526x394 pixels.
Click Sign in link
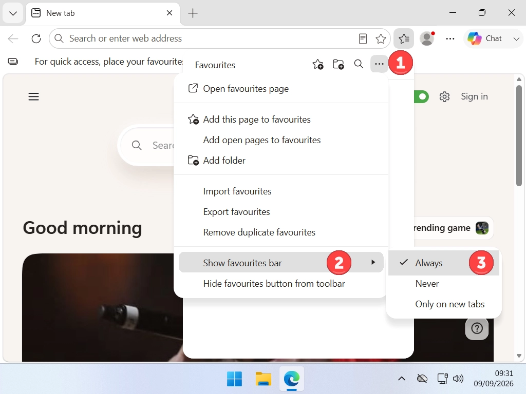[474, 96]
